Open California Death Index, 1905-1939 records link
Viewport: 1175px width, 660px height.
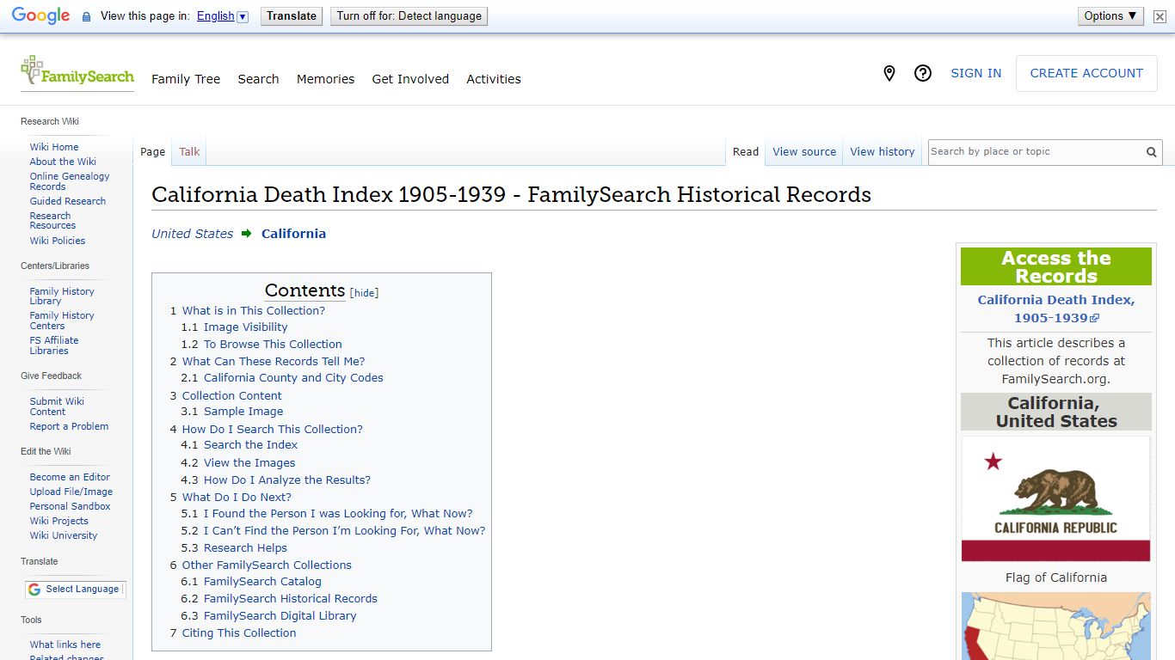point(1055,309)
